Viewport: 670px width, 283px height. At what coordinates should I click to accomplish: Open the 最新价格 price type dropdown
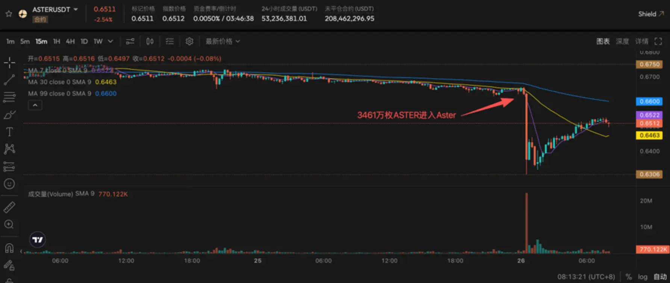coord(223,41)
